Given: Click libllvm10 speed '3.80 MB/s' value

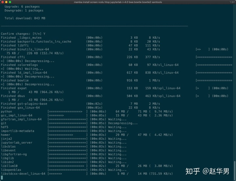Looking at the screenshot, I should tap(163, 166).
